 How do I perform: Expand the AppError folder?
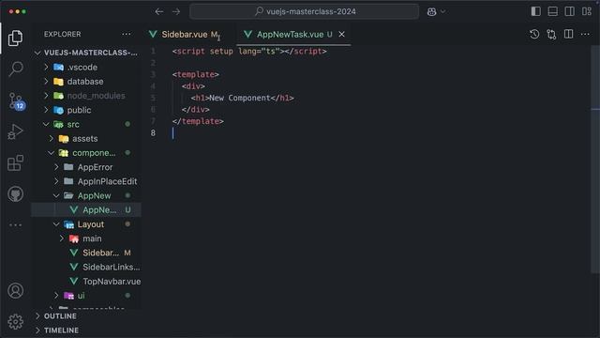(x=86, y=167)
